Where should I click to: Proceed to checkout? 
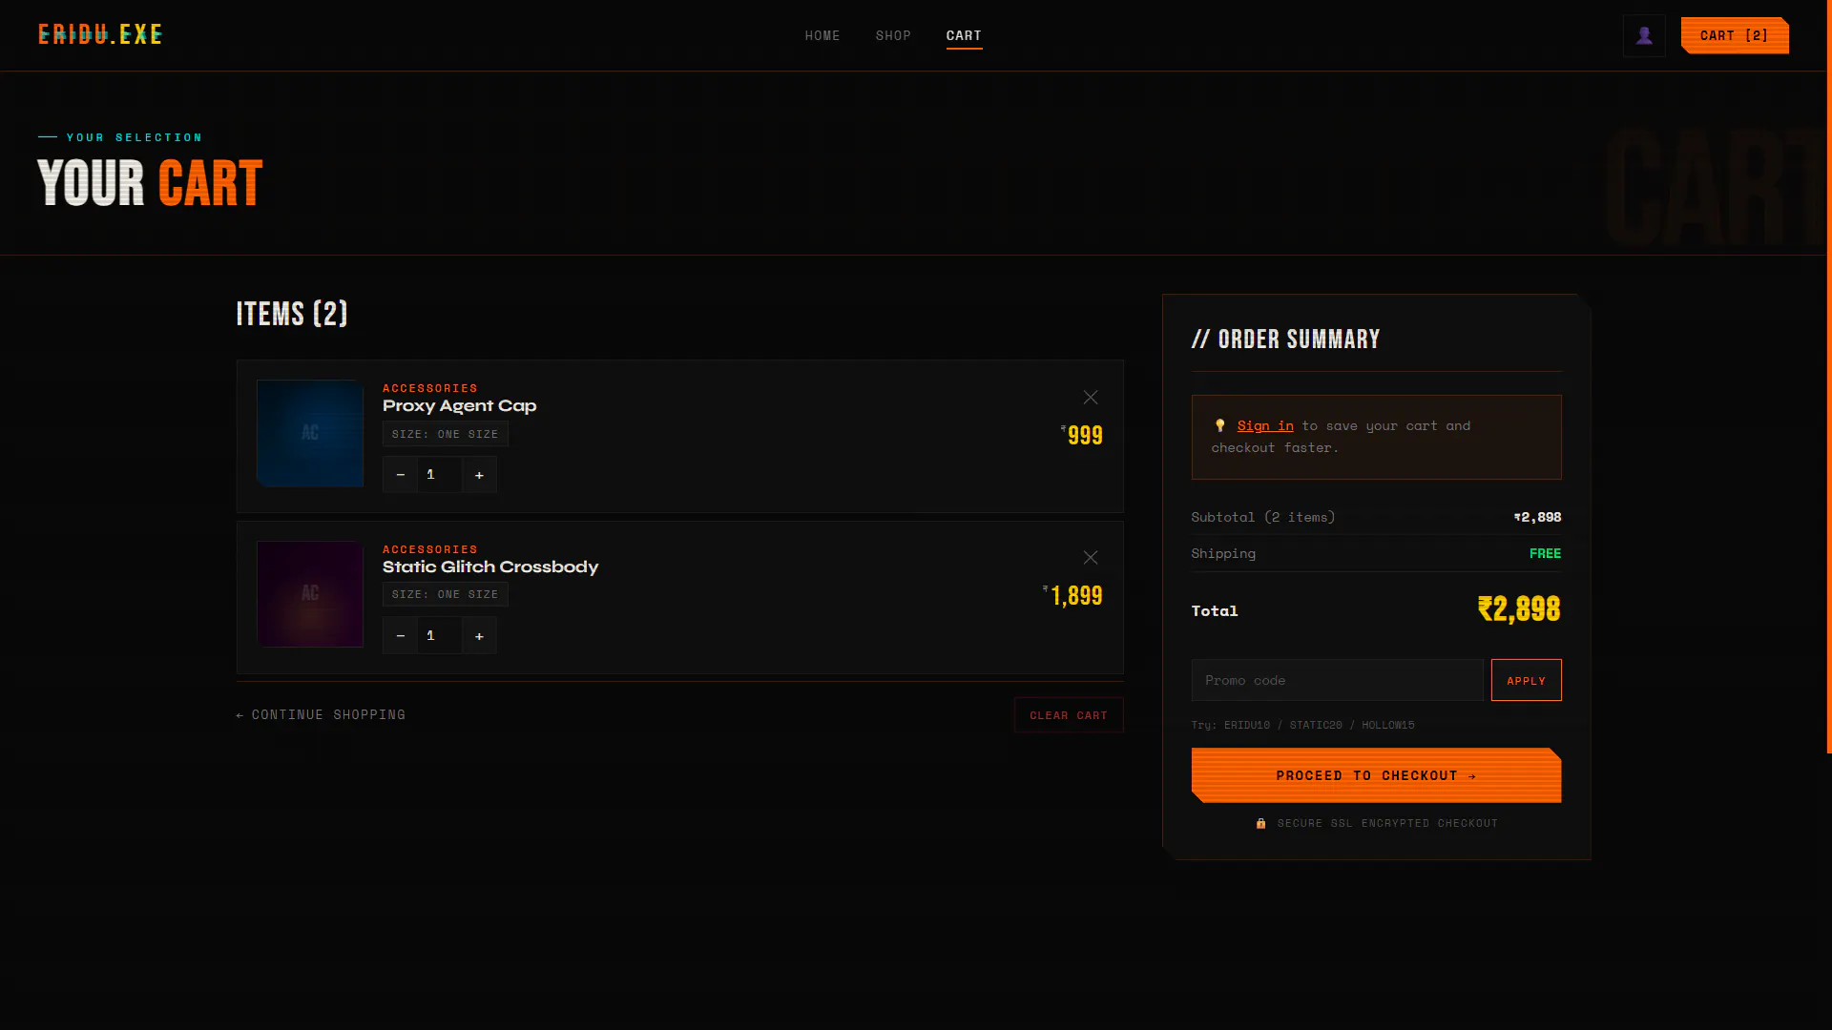1376,775
